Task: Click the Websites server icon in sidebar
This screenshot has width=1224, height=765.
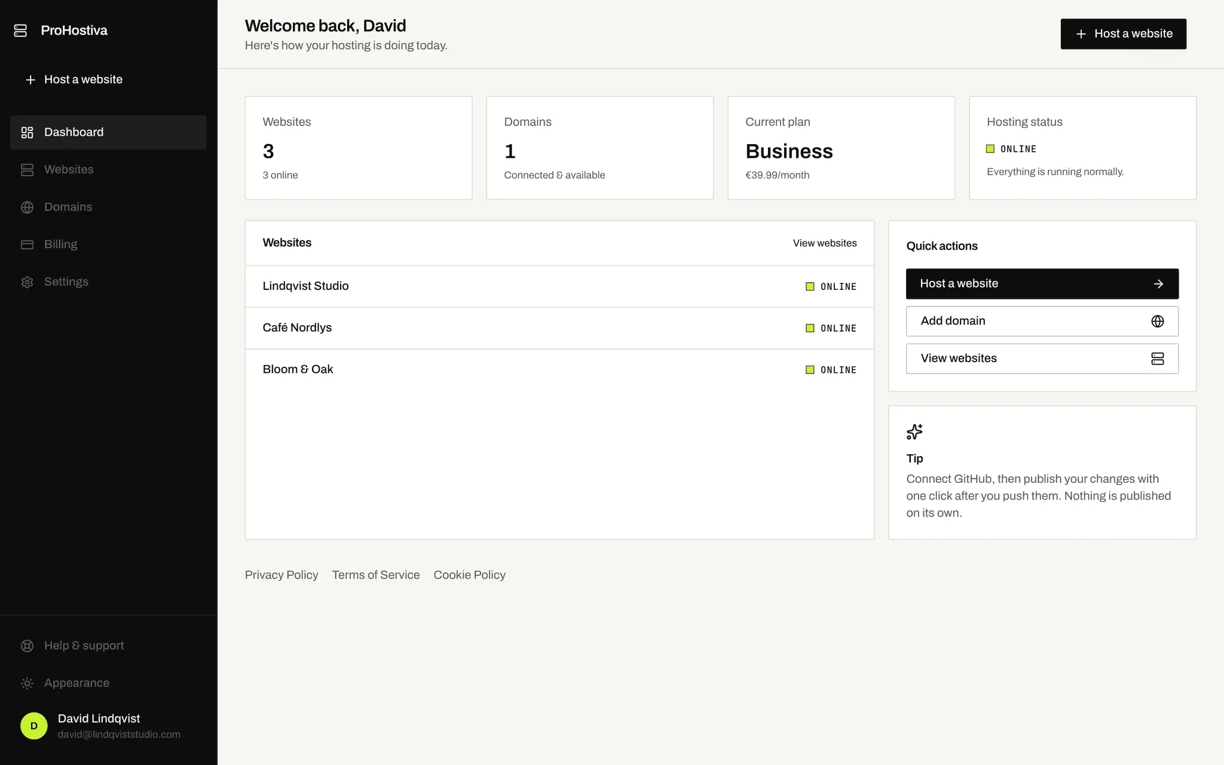Action: click(x=27, y=170)
